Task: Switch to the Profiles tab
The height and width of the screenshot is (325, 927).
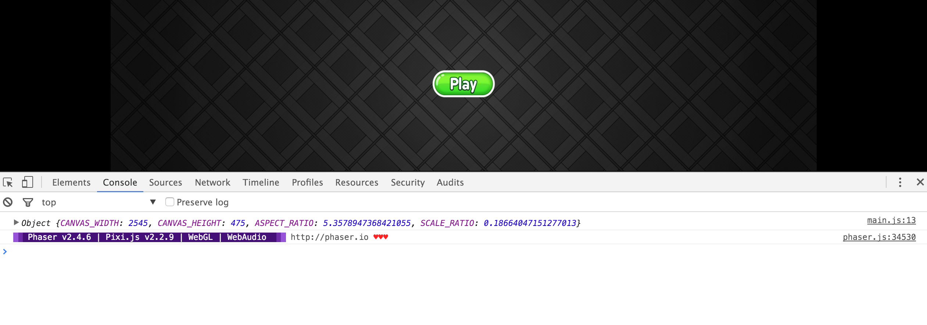Action: pos(307,182)
